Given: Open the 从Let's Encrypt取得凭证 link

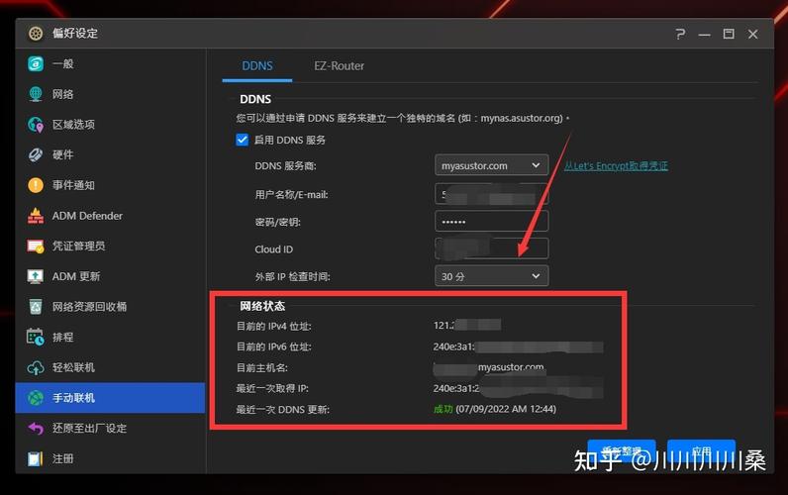Looking at the screenshot, I should pos(616,166).
